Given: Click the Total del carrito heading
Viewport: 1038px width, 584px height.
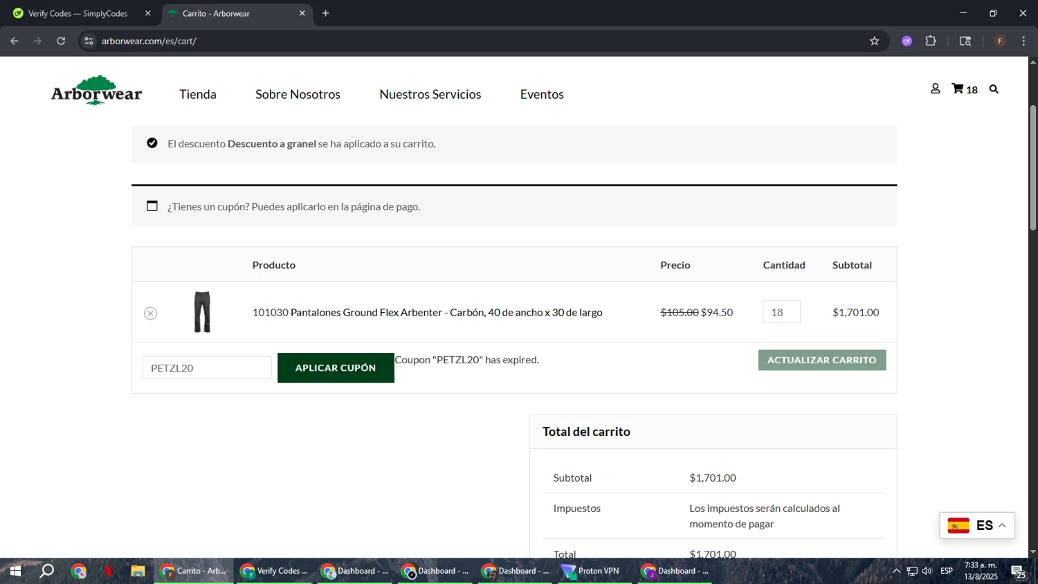Looking at the screenshot, I should (586, 432).
